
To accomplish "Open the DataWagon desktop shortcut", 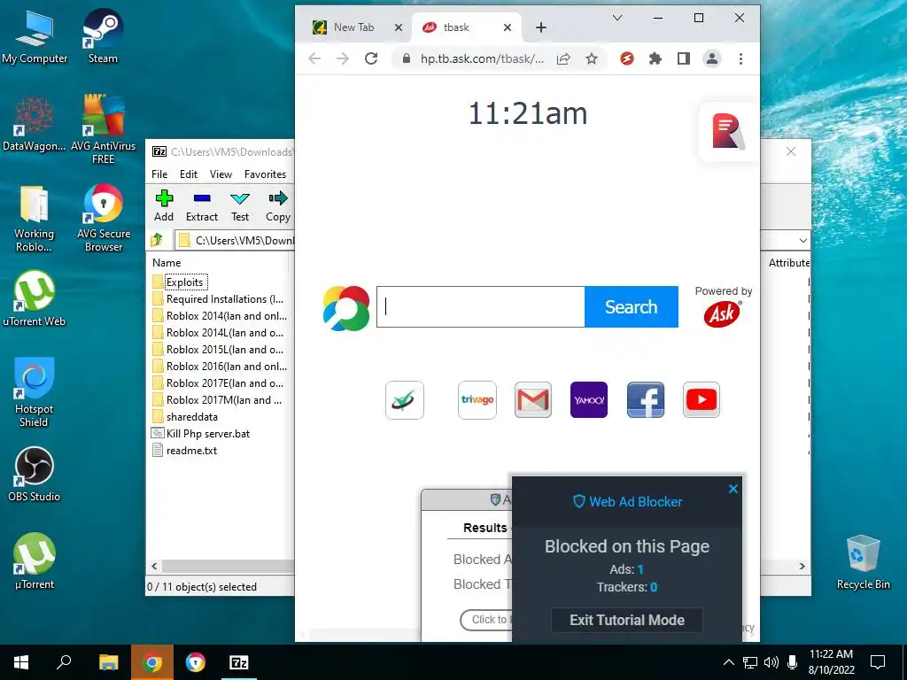I will pyautogui.click(x=35, y=124).
